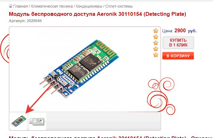Go to Климатическая техника category
Image resolution: width=213 pixels, height=138 pixels.
point(52,6)
